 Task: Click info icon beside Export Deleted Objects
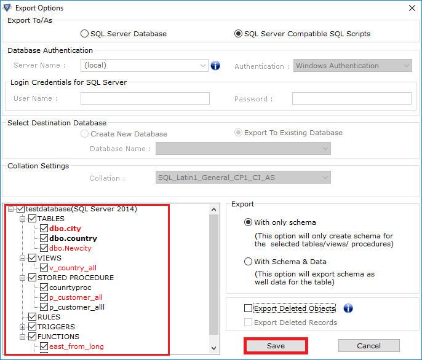coord(348,308)
